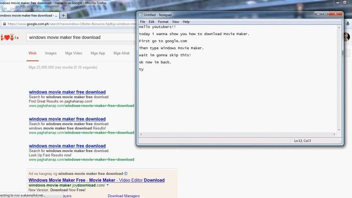Click 'Ln 13, Col 3' in Notepad status bar
This screenshot has width=352, height=198.
[302, 141]
